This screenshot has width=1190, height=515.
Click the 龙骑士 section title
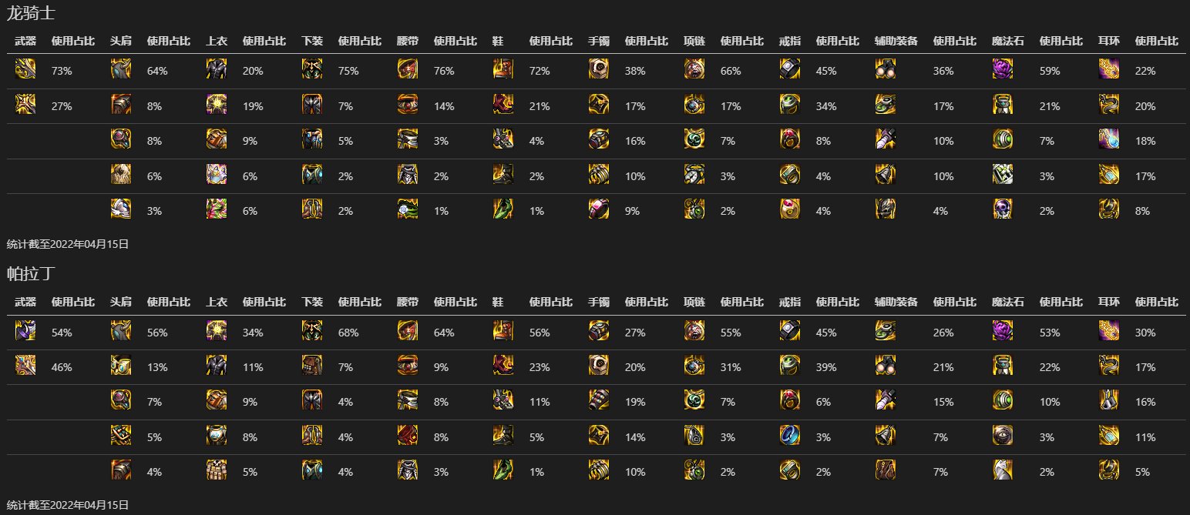[31, 13]
